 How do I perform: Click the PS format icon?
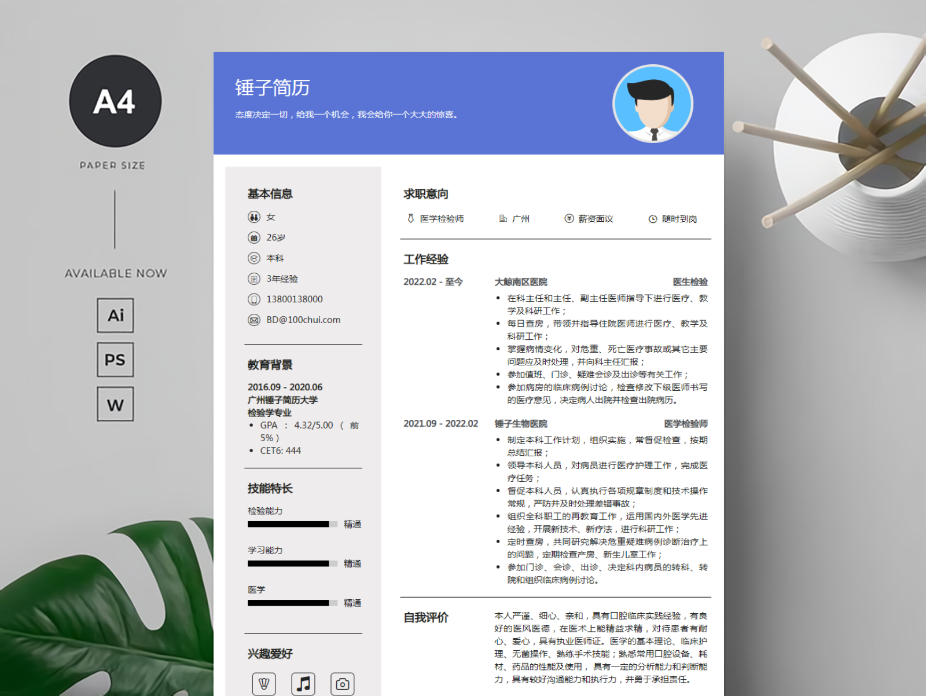(x=115, y=360)
